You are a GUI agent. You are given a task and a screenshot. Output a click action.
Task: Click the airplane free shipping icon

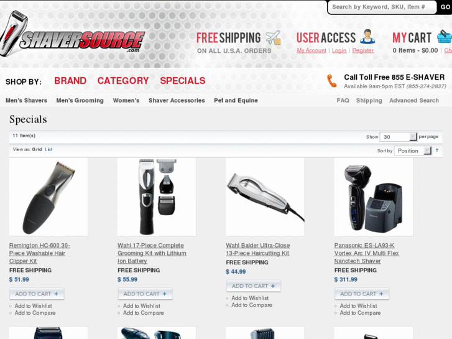[273, 37]
